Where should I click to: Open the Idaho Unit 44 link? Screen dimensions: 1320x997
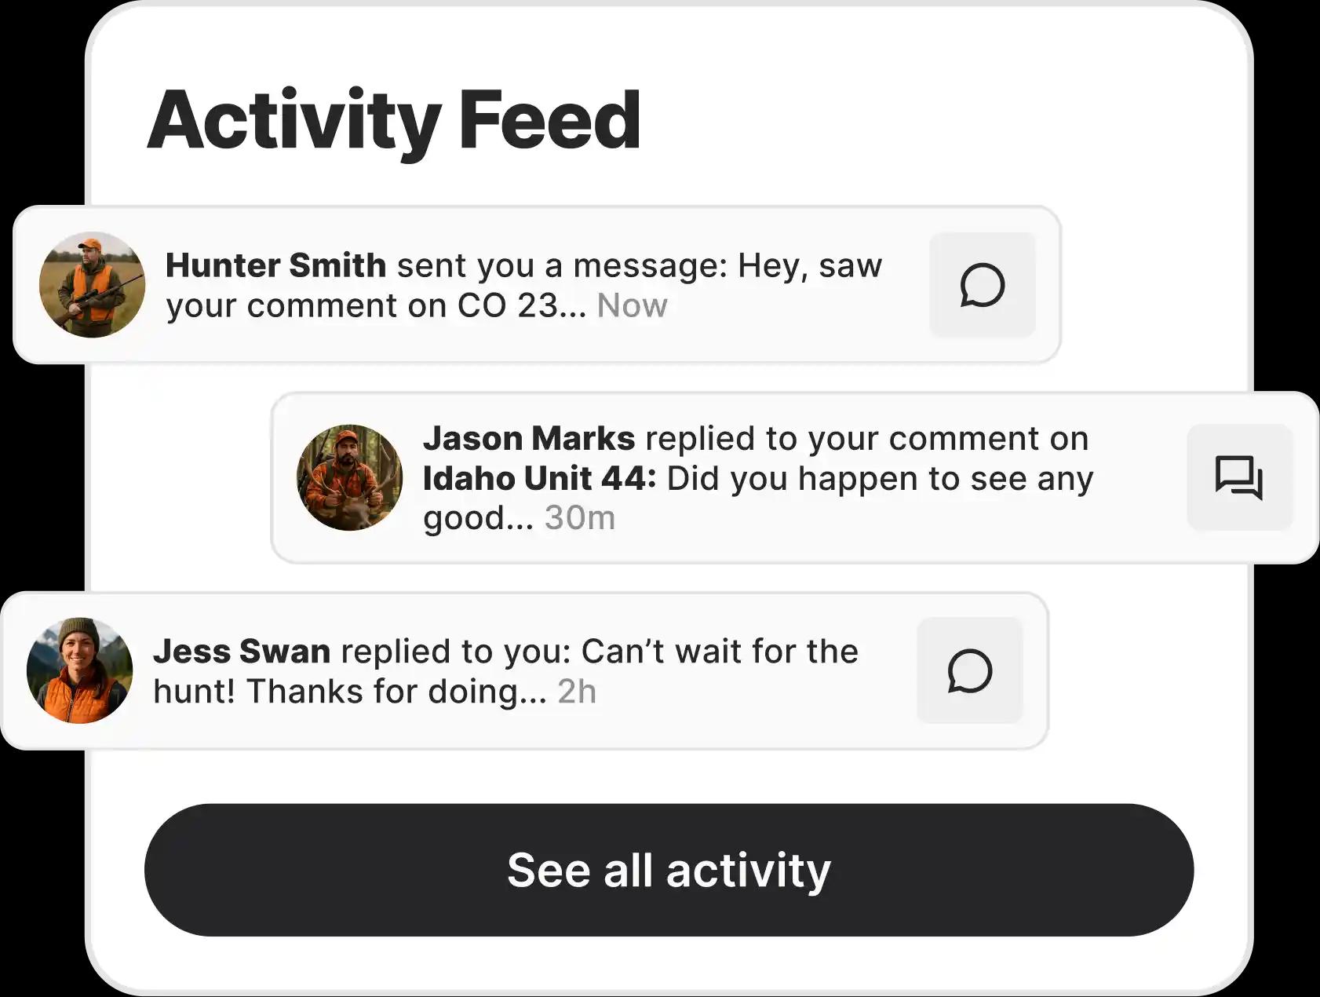point(539,478)
